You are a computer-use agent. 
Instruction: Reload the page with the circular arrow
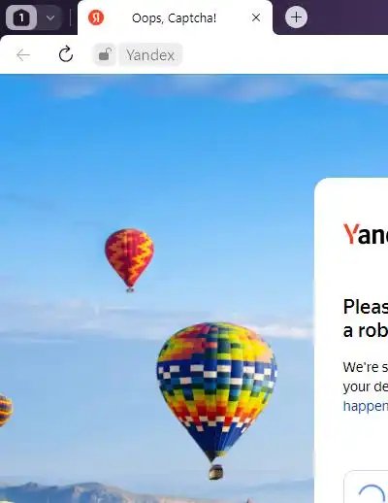coord(66,54)
